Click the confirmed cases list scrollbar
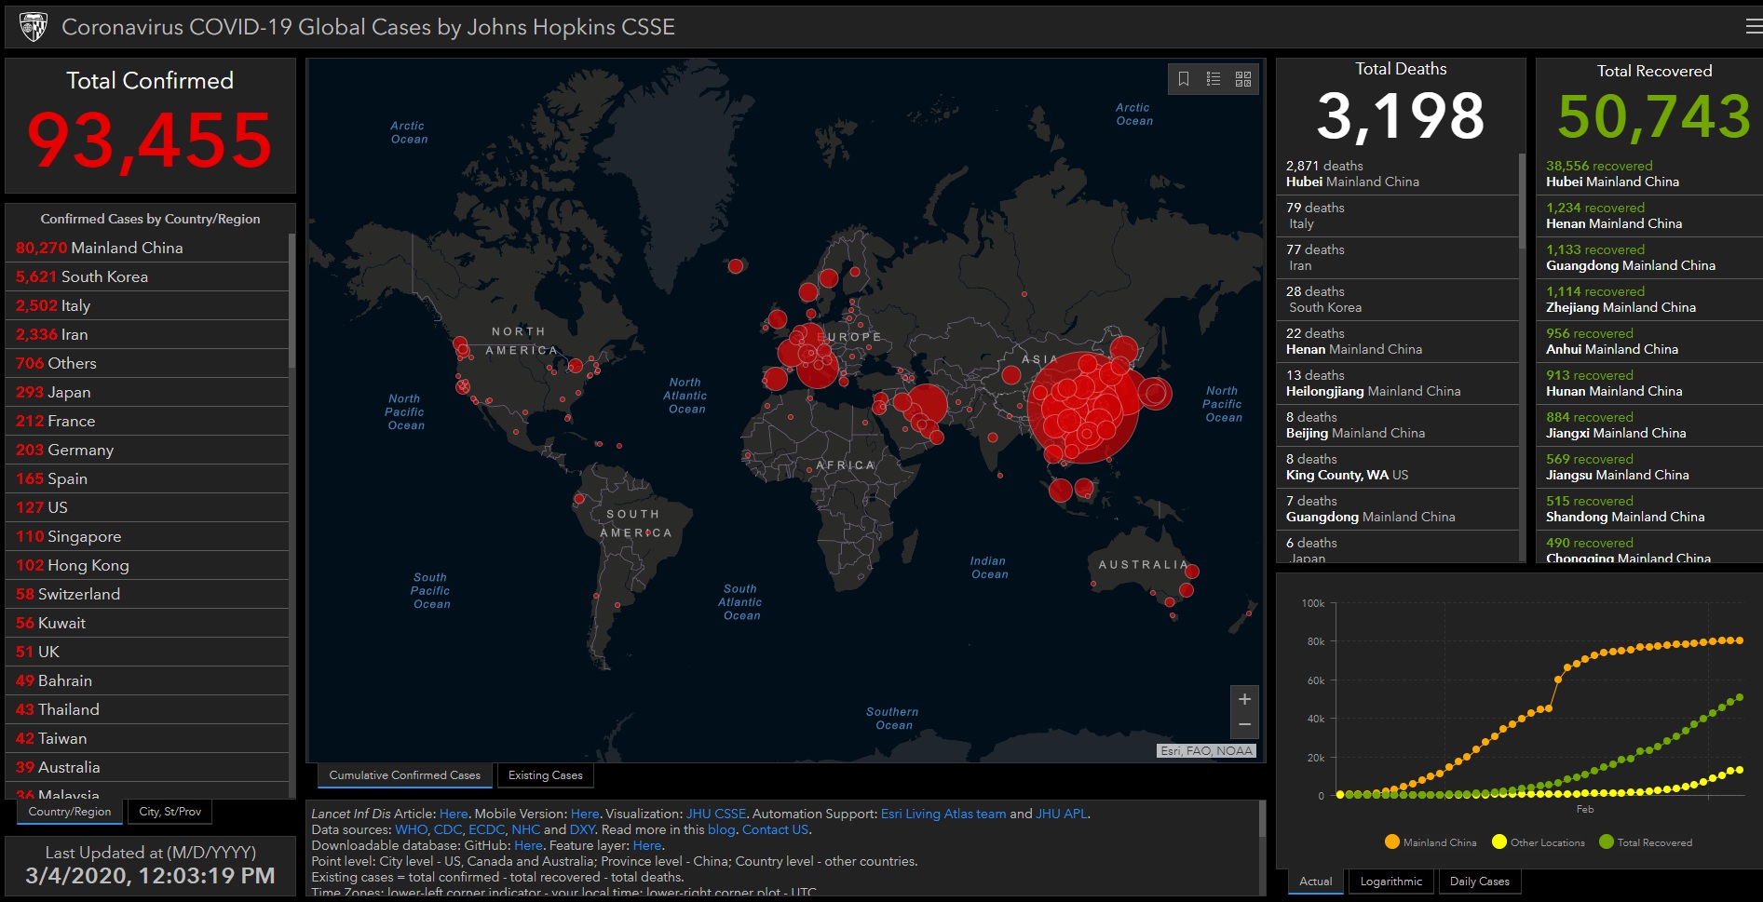 [x=292, y=300]
